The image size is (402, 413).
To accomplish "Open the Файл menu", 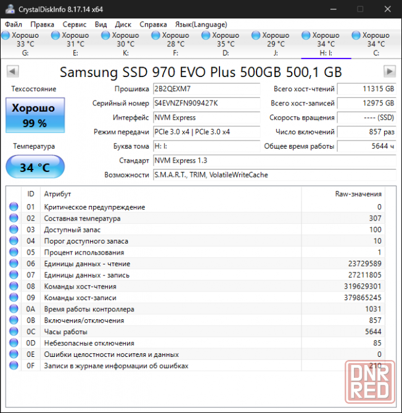I will (14, 25).
